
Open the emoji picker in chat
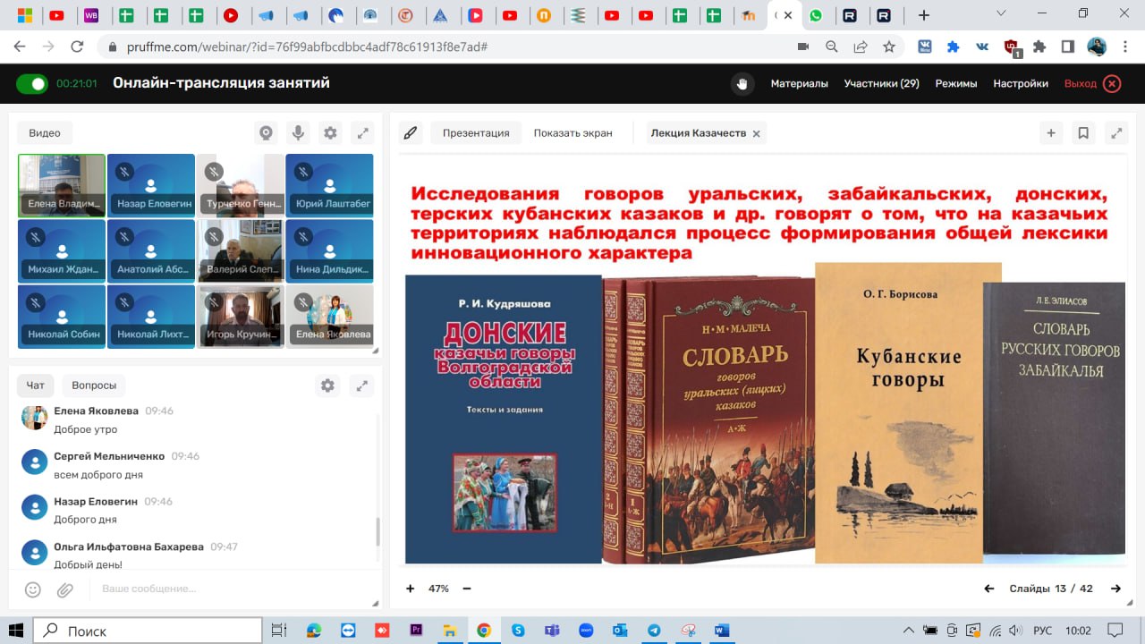33,589
